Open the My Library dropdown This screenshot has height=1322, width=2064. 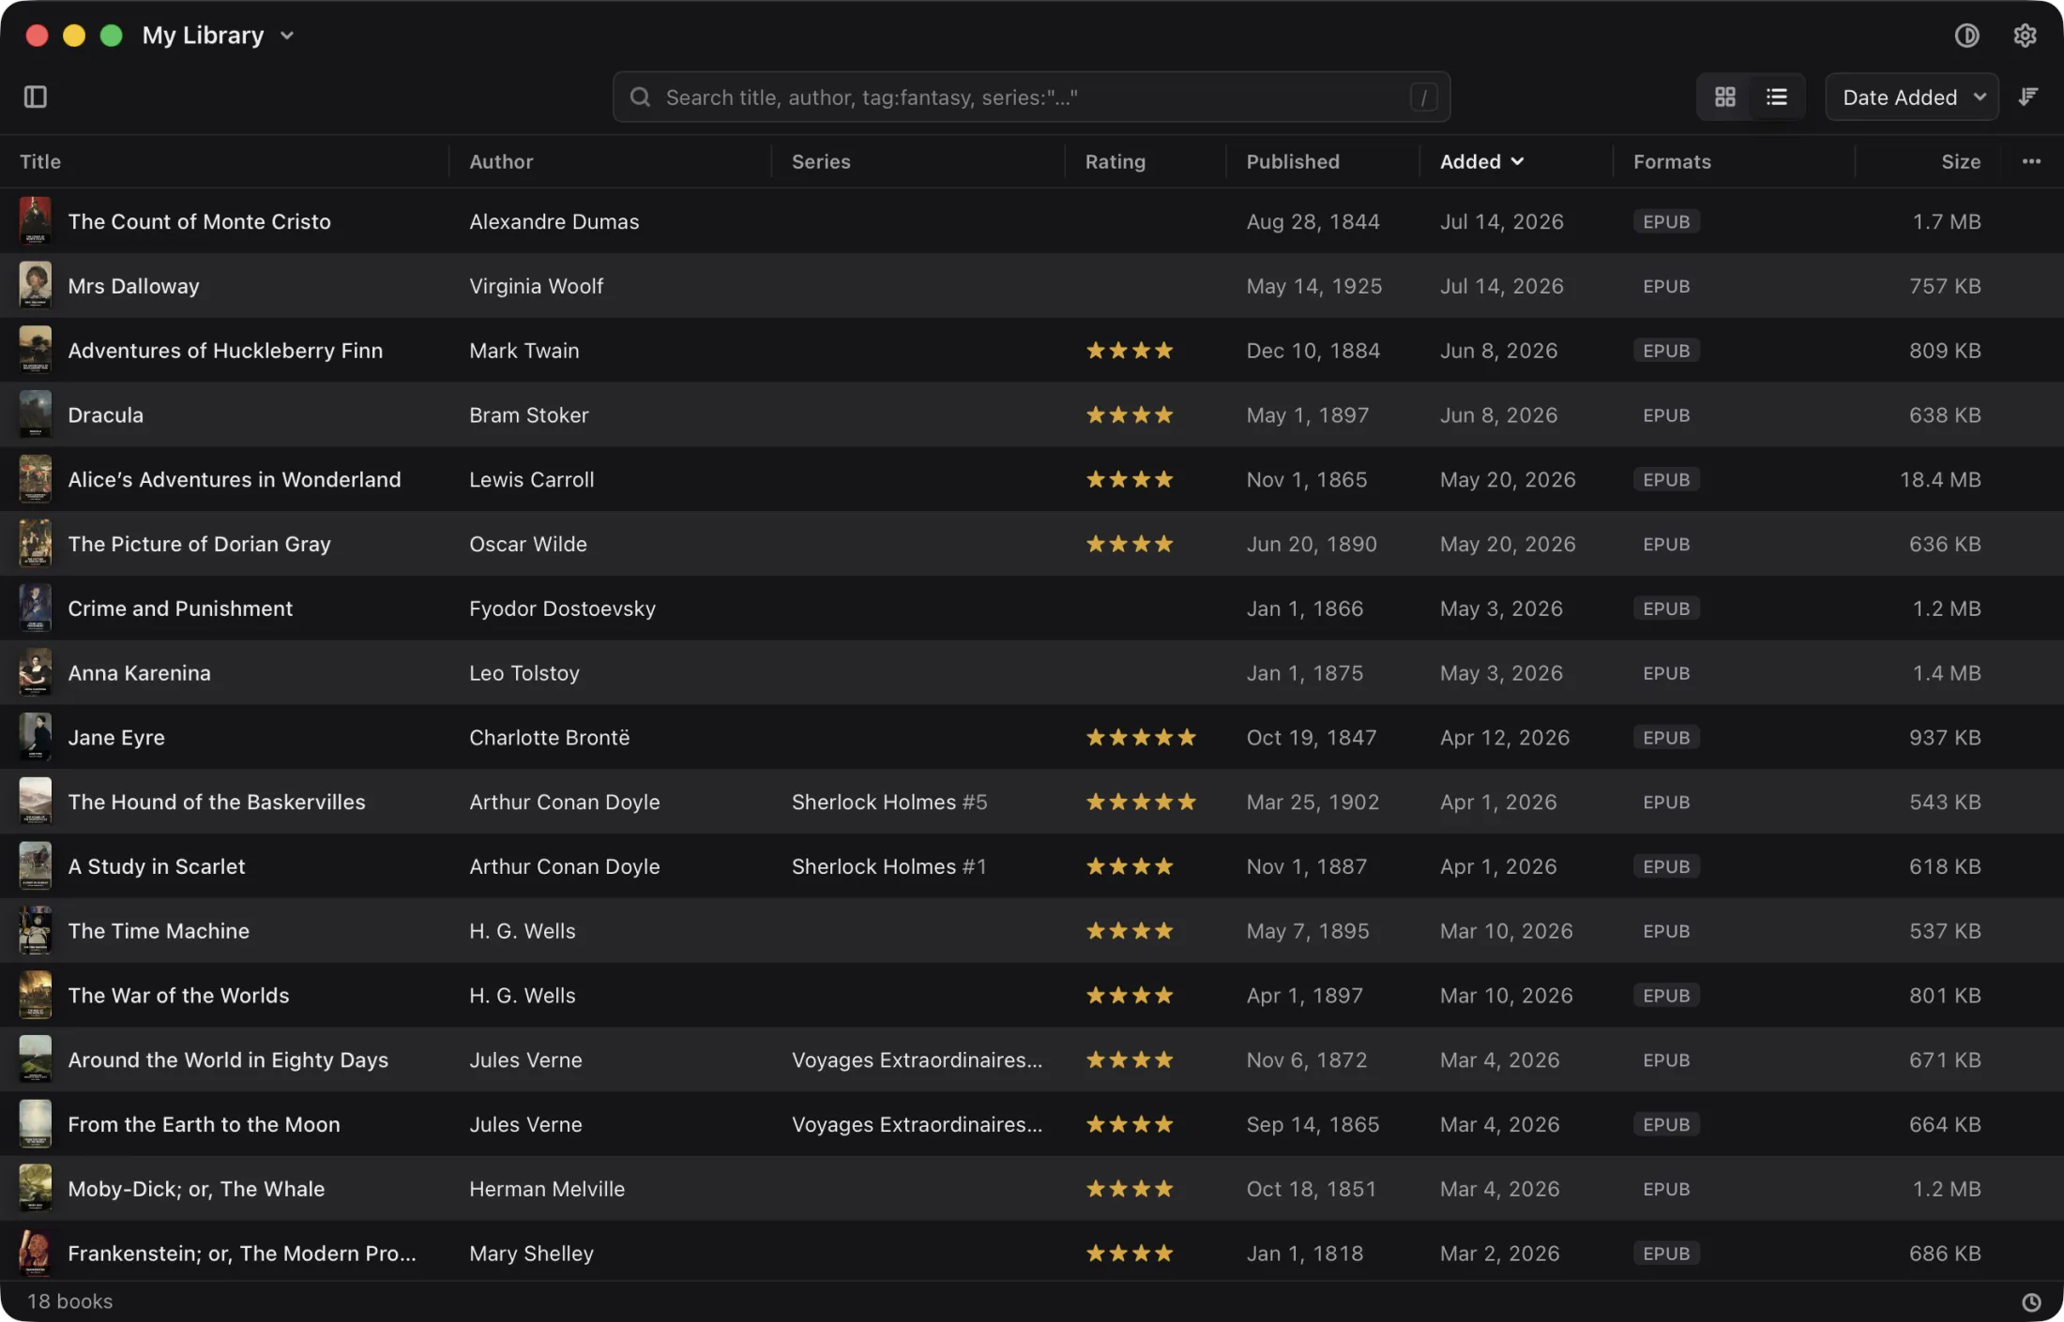pyautogui.click(x=219, y=36)
